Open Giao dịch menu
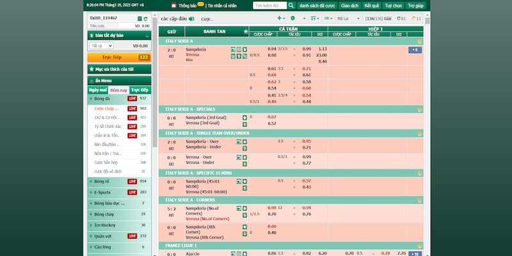This screenshot has height=256, width=512. 349,6
